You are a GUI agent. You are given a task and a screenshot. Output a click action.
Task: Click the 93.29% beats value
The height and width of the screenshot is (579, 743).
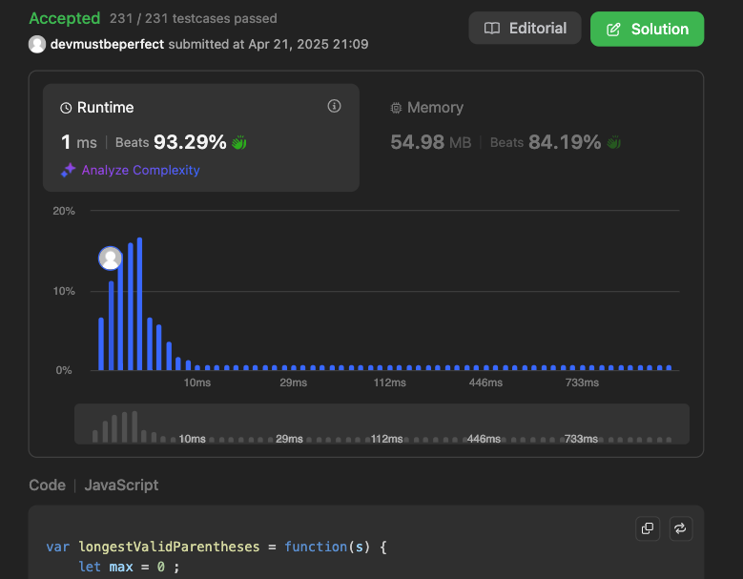tap(190, 142)
